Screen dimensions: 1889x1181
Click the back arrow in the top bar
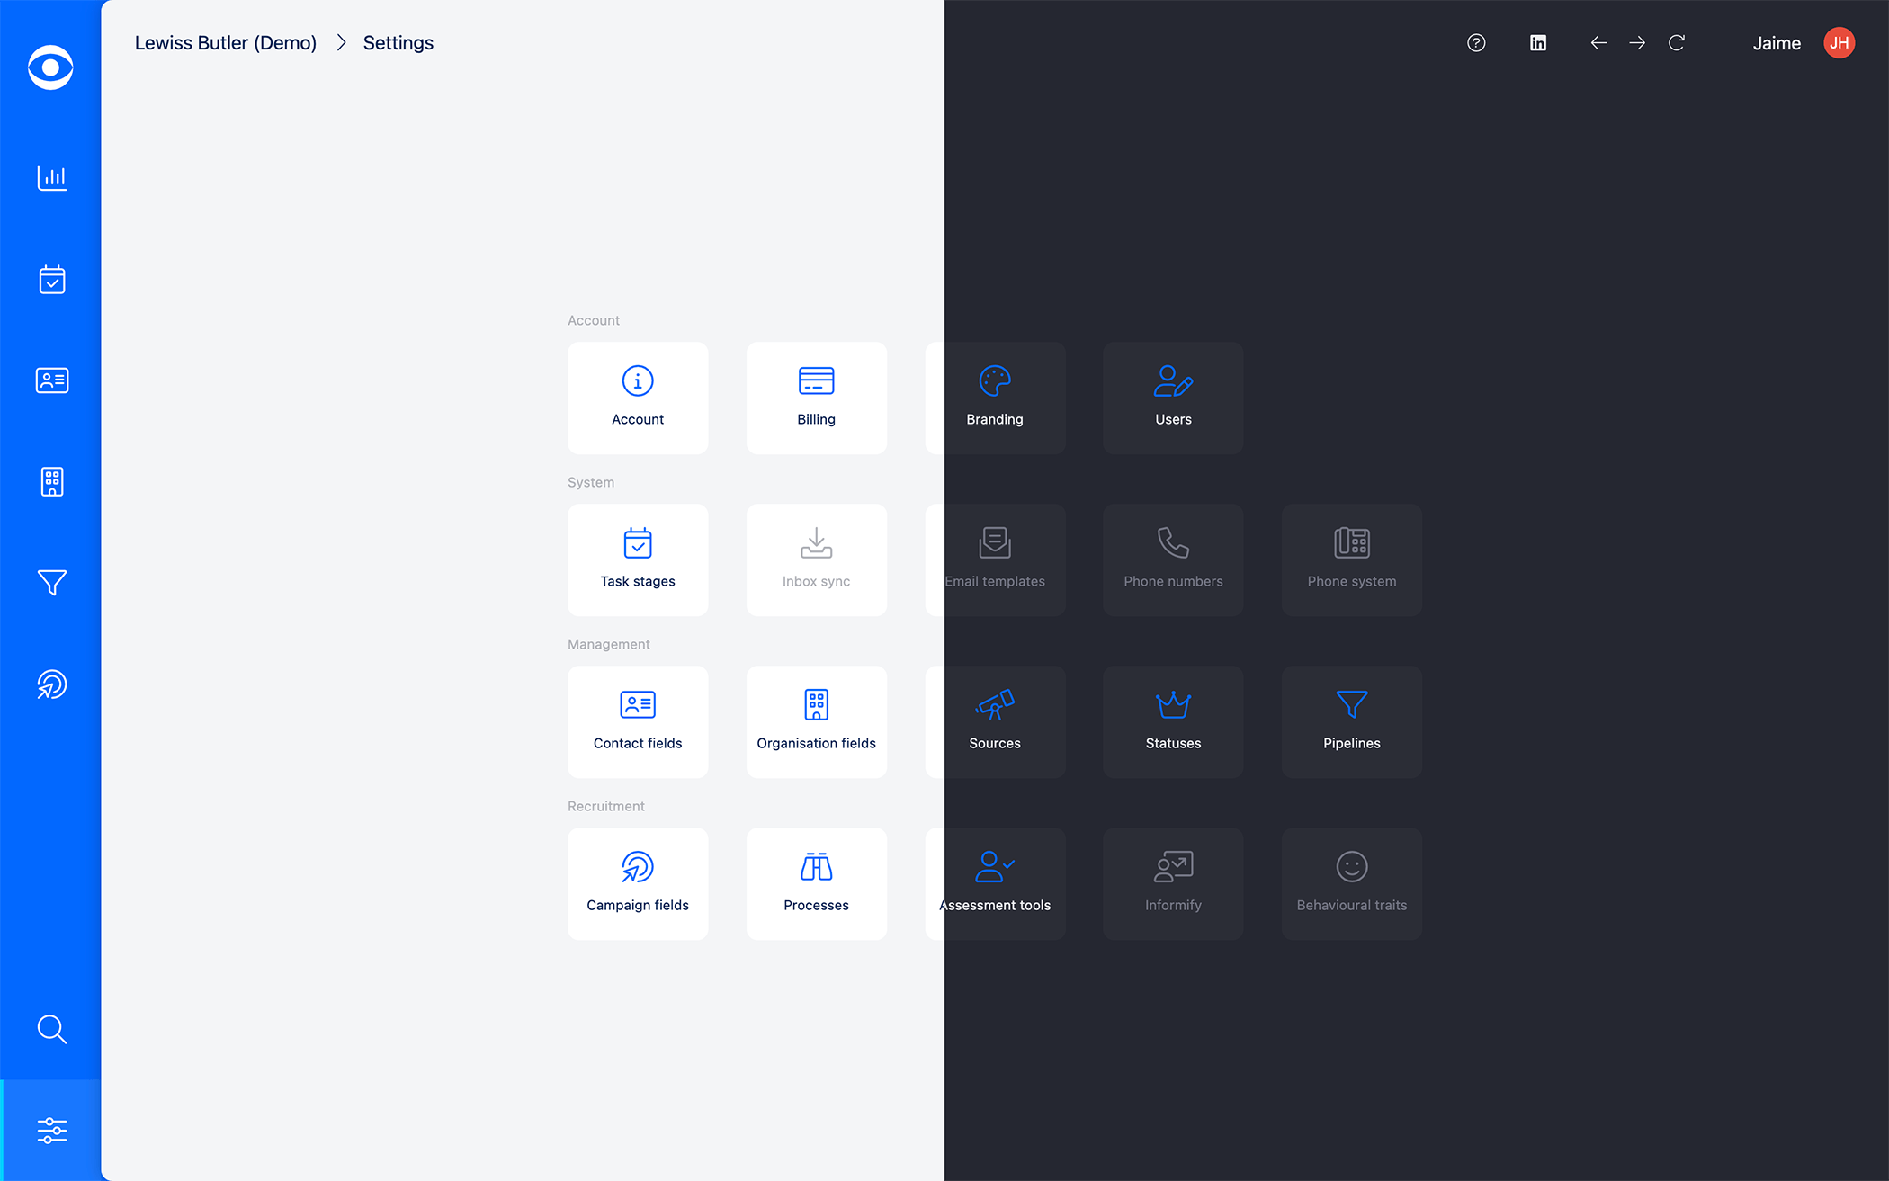click(x=1598, y=42)
